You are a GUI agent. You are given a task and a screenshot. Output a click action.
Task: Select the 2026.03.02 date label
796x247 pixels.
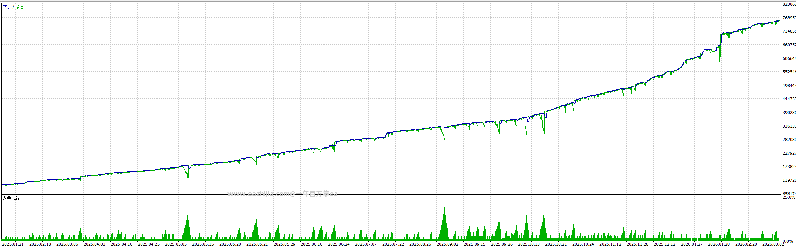pos(773,244)
